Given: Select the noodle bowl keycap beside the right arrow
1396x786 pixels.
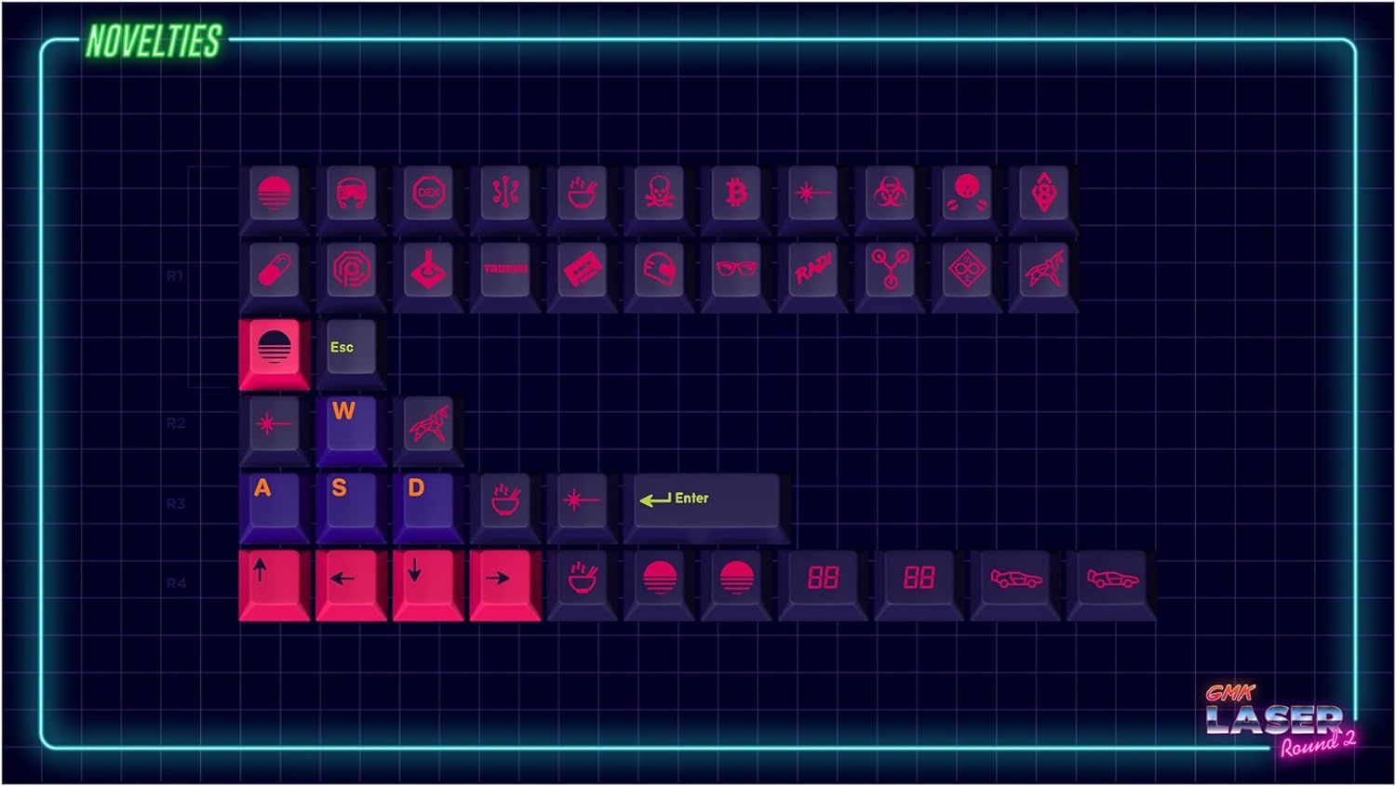Looking at the screenshot, I should pyautogui.click(x=582, y=585).
